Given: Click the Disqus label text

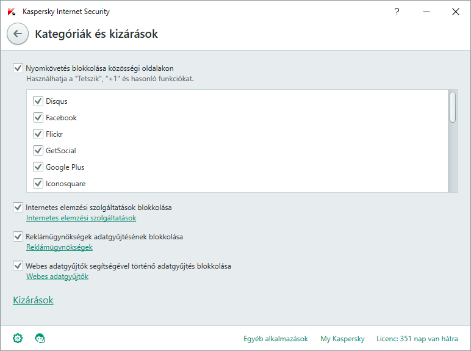Looking at the screenshot, I should click(x=57, y=101).
